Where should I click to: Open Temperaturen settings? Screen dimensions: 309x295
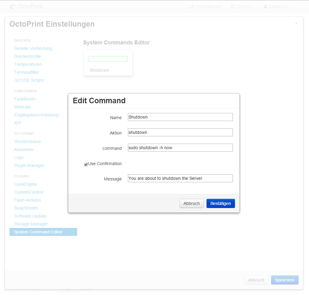[28, 64]
